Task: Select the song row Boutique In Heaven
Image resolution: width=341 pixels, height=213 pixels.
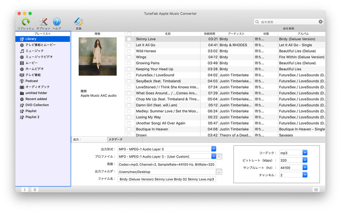Action: coord(225,129)
